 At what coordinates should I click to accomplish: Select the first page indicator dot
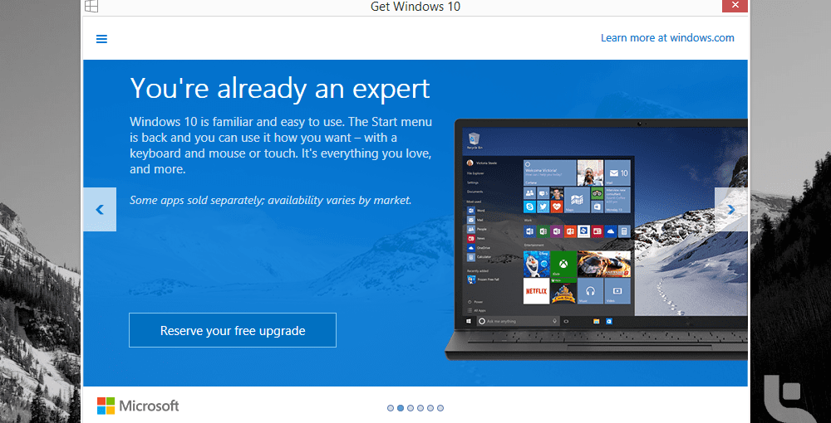pyautogui.click(x=391, y=408)
